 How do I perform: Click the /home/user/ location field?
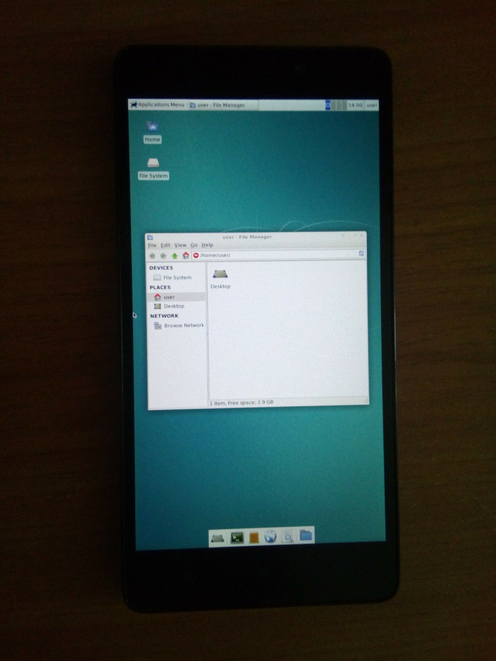pyautogui.click(x=279, y=255)
